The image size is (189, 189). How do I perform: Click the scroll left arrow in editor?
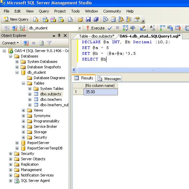74,70
